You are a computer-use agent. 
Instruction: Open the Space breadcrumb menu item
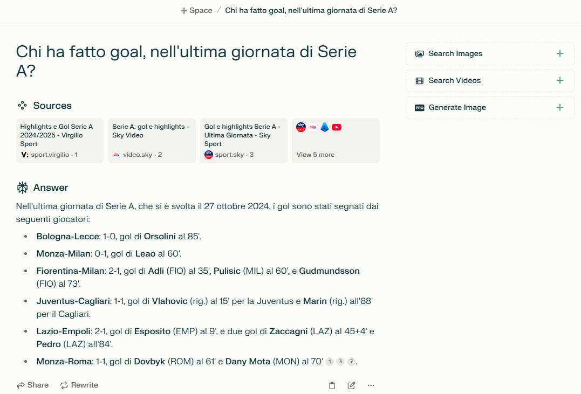(x=195, y=10)
